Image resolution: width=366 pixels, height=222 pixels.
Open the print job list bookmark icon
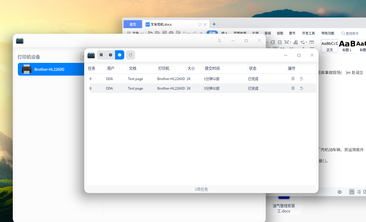[101, 55]
